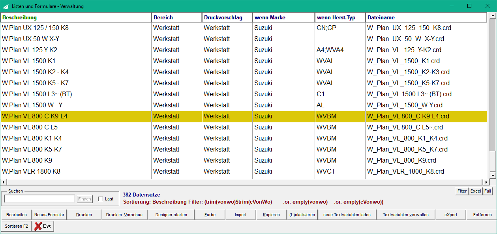Click Sortieren F2 button
Screen dimensions: 497x234
point(17,226)
